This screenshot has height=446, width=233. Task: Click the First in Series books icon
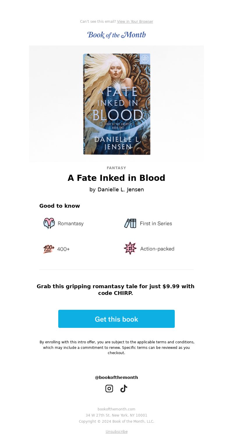click(130, 223)
